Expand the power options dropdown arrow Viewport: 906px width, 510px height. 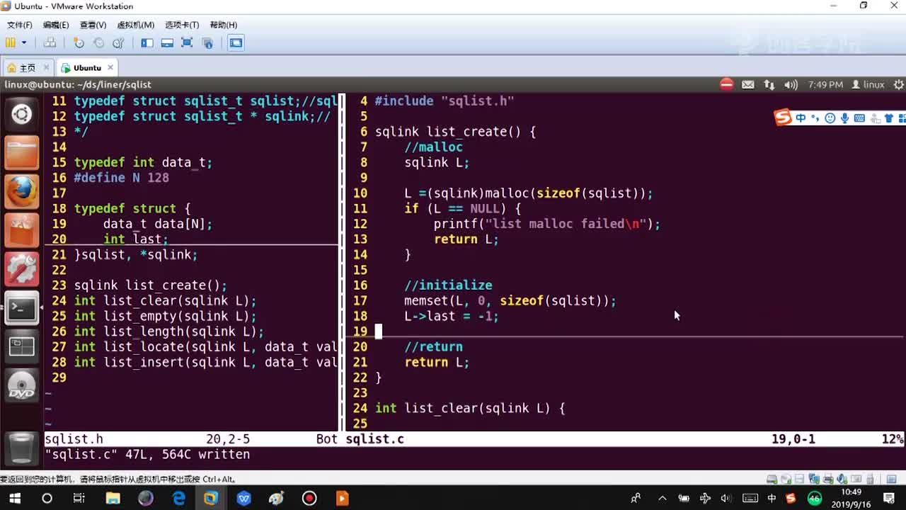tap(24, 42)
